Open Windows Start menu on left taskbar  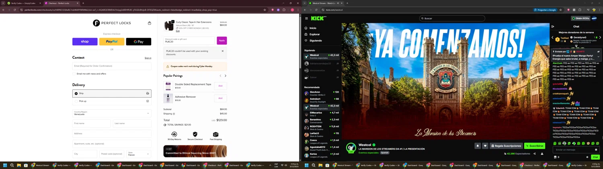[x=5, y=165]
